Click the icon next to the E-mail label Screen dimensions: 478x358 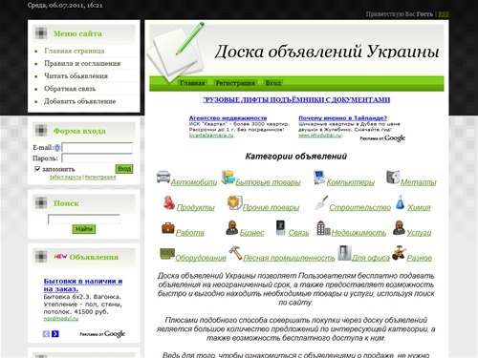pyautogui.click(x=57, y=148)
